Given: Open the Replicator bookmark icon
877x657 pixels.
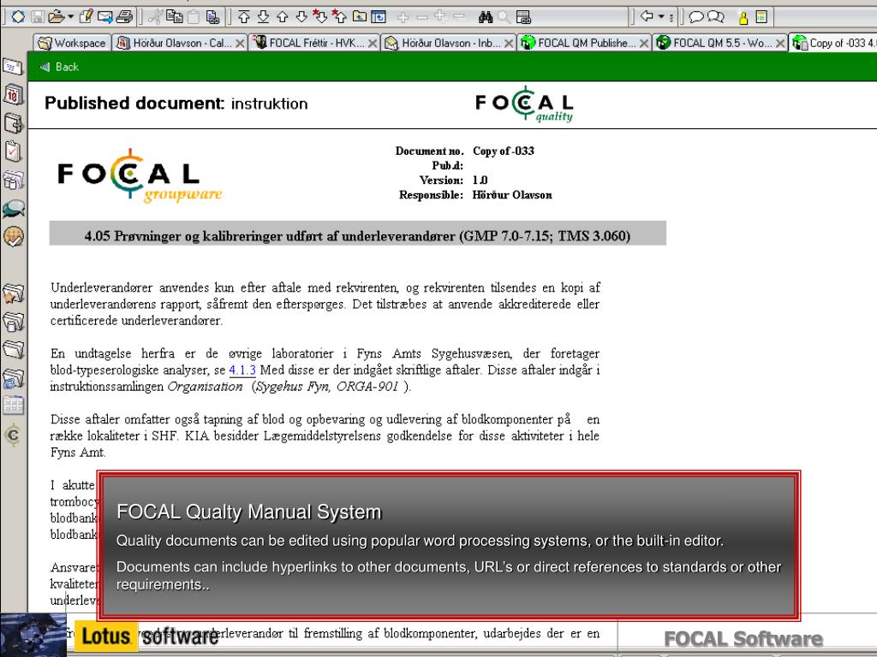Looking at the screenshot, I should [13, 180].
